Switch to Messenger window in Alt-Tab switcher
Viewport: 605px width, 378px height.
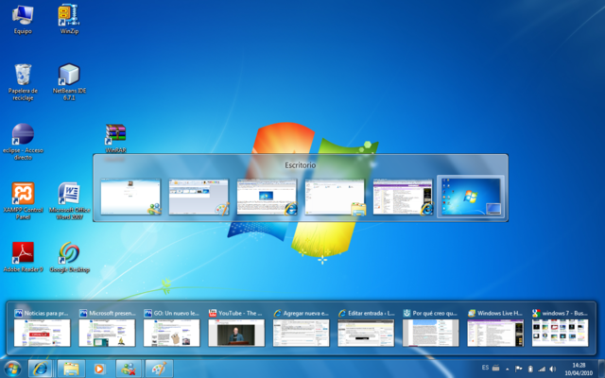tap(130, 197)
